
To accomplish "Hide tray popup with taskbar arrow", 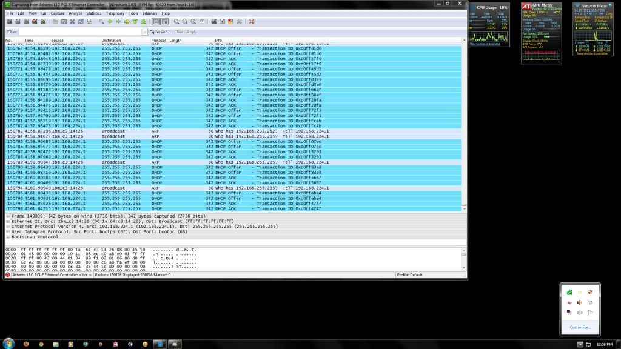I will 580,344.
